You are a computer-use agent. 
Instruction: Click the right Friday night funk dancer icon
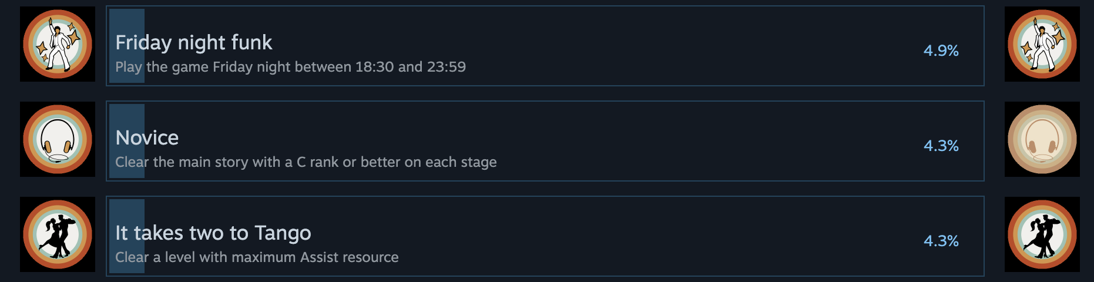point(1042,44)
